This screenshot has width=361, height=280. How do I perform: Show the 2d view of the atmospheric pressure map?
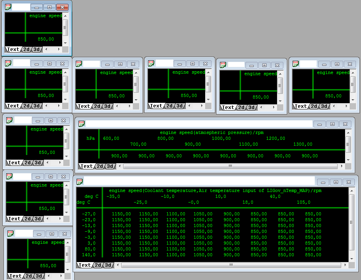100,166
